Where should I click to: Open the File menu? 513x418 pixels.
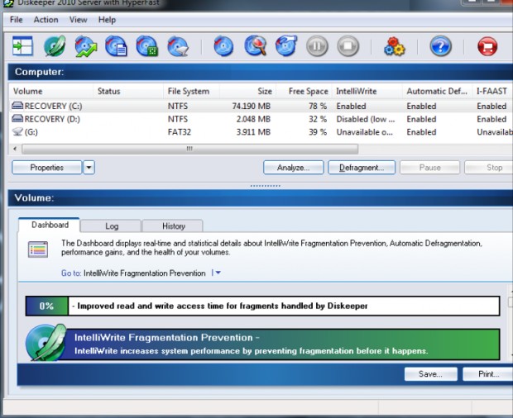[16, 20]
